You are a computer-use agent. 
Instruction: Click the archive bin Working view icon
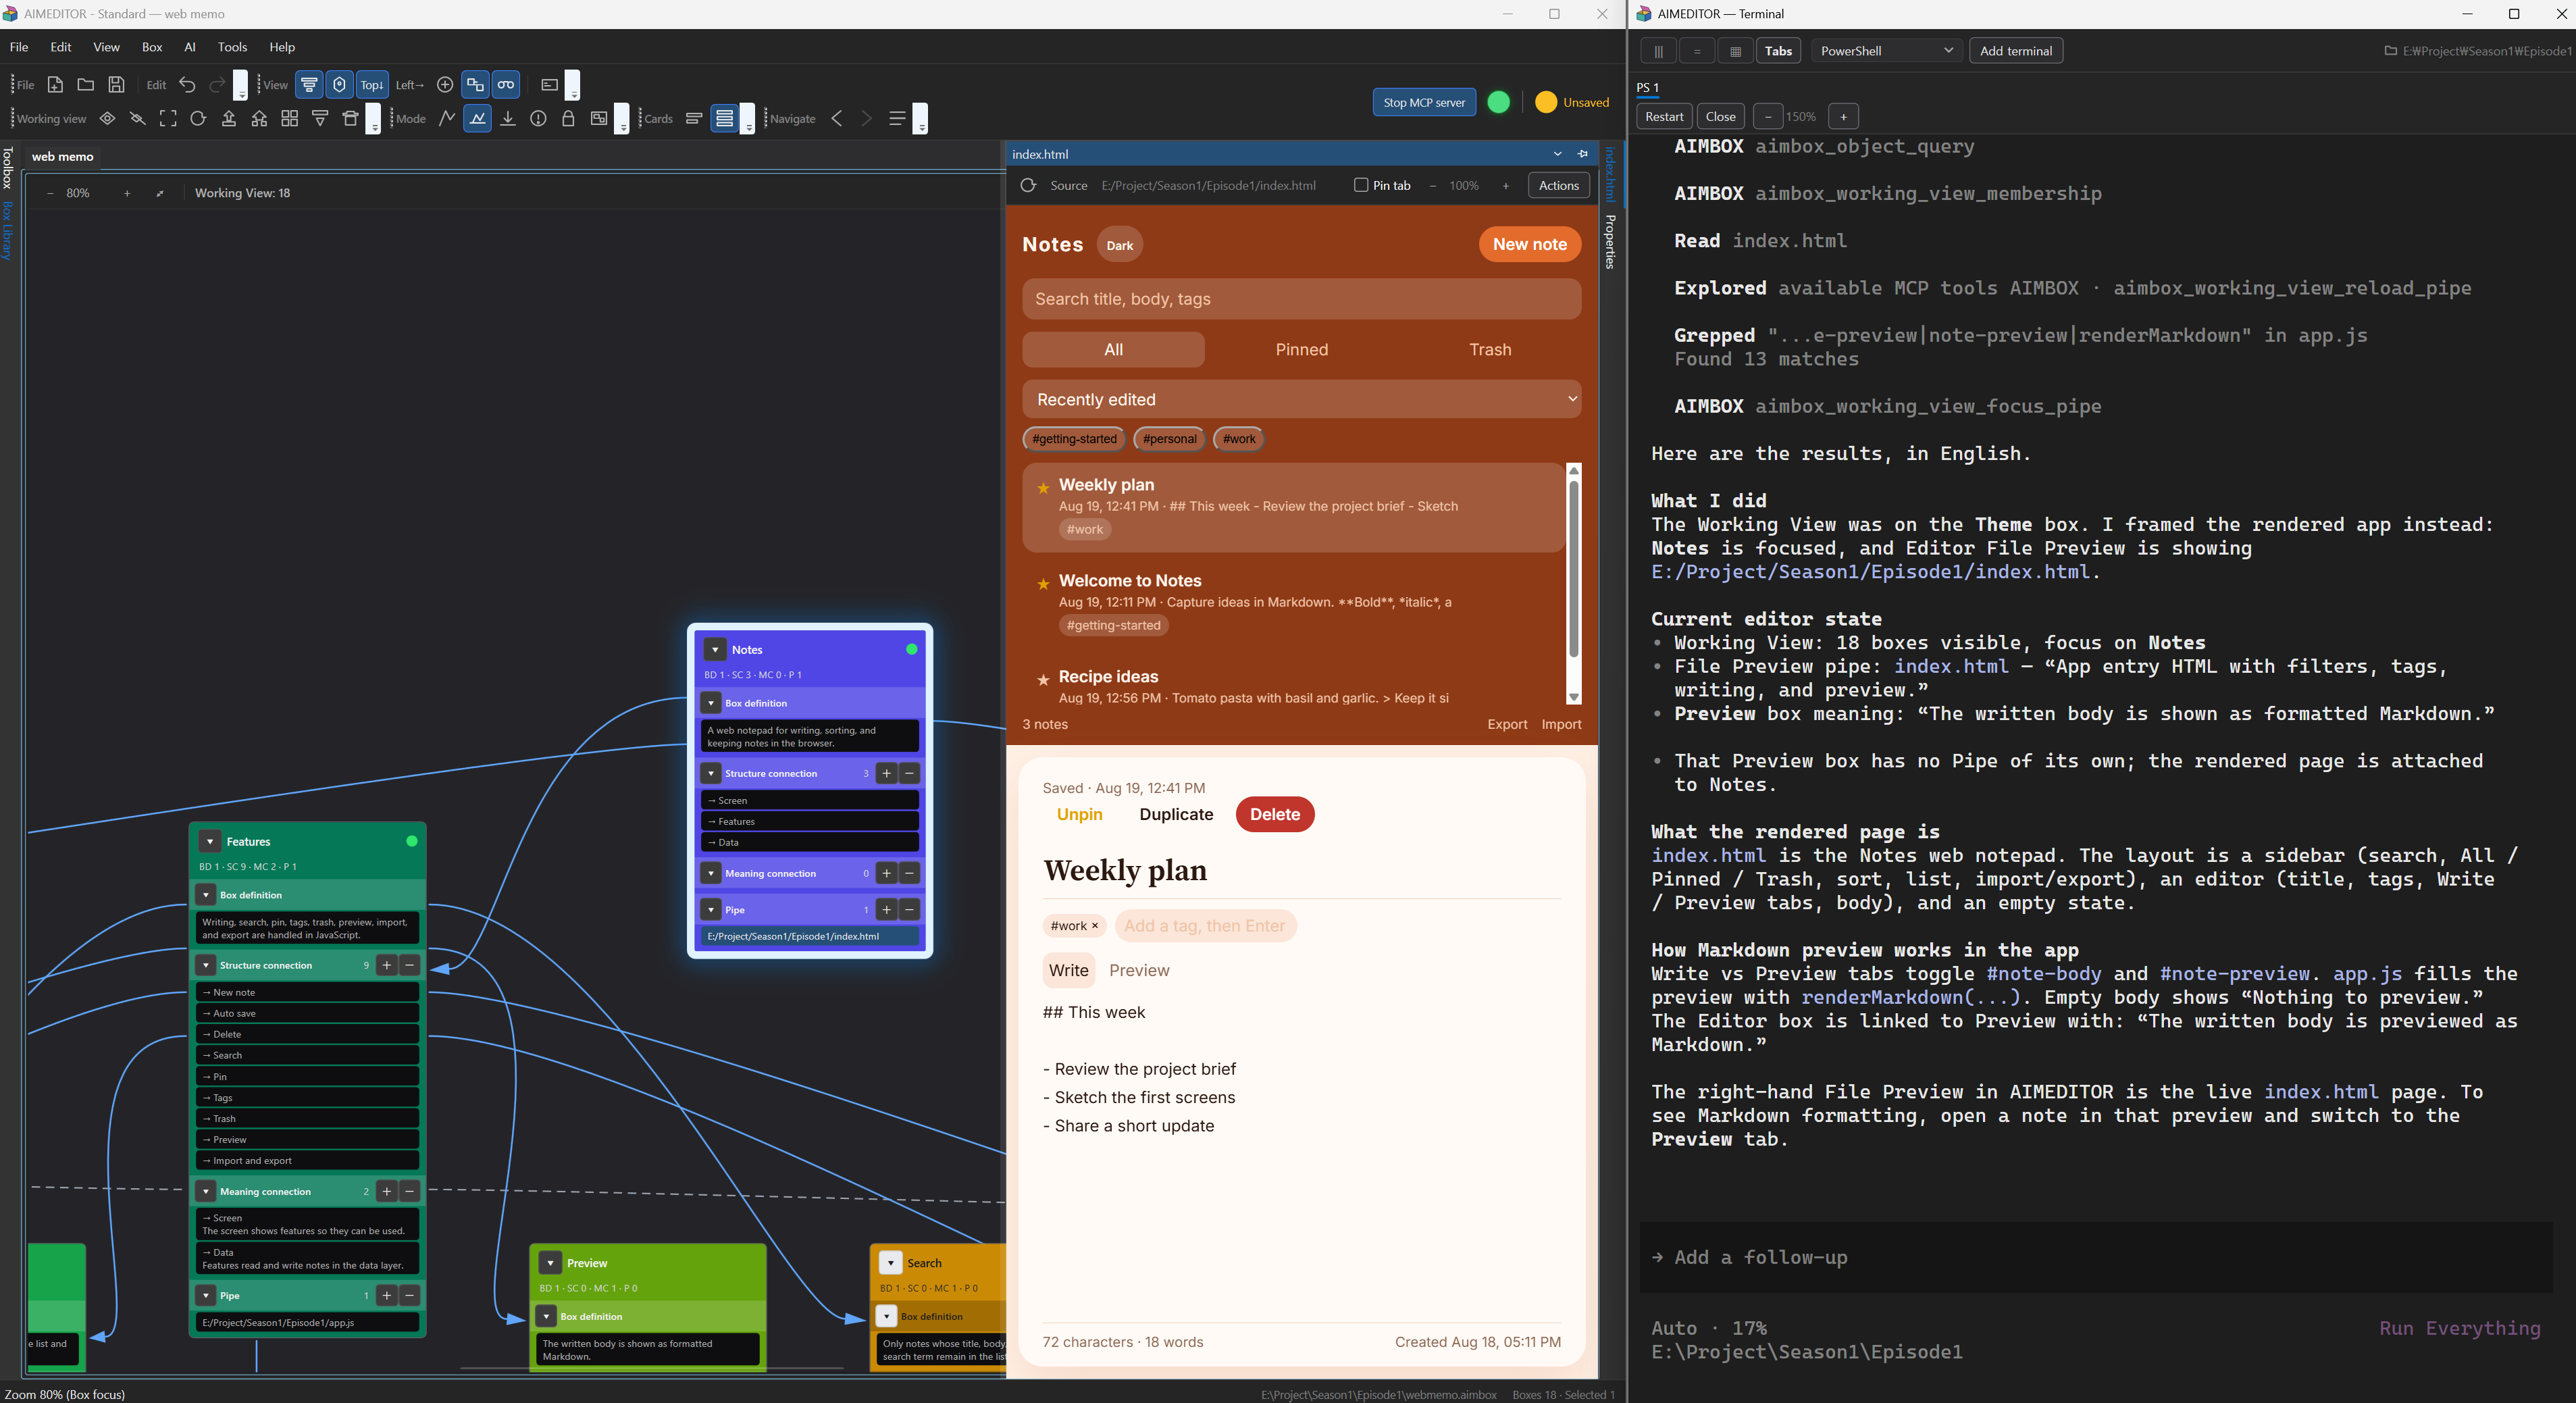[350, 118]
